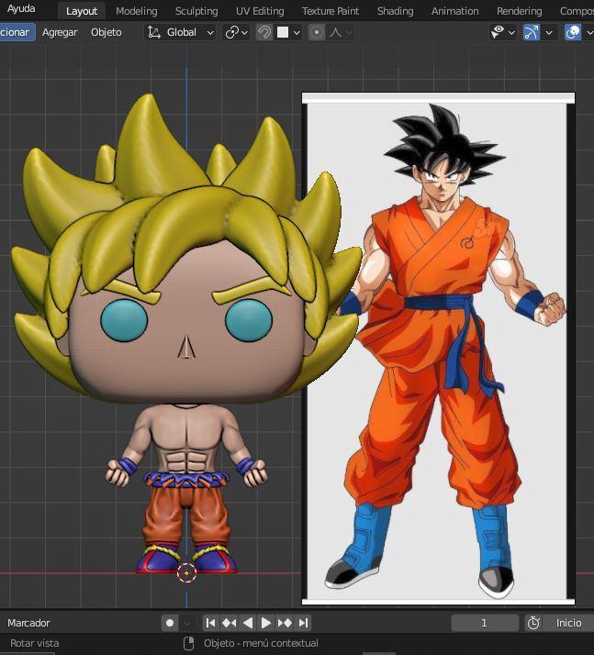The width and height of the screenshot is (594, 655).
Task: Click the Goku reference image in the viewport
Action: click(438, 349)
